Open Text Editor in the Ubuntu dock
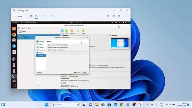The height and width of the screenshot is (108, 192). [14, 52]
